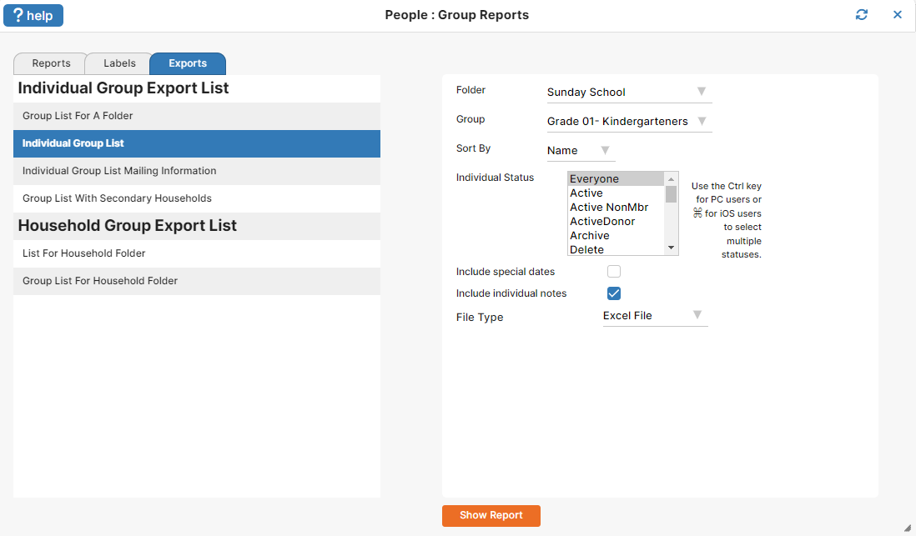The image size is (916, 536).
Task: Click the status list scrollbar thumb
Action: point(671,194)
